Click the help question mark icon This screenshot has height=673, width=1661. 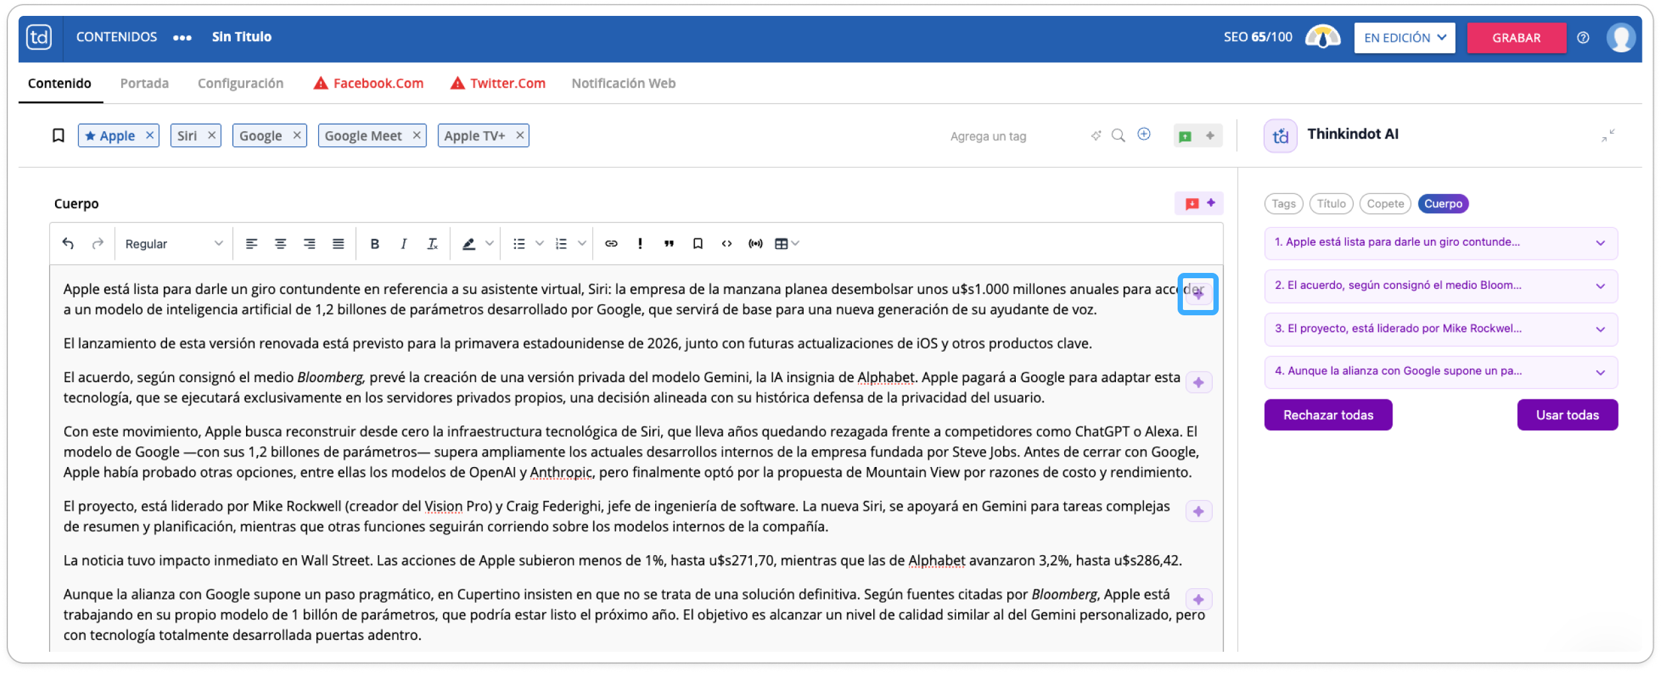[x=1583, y=38]
